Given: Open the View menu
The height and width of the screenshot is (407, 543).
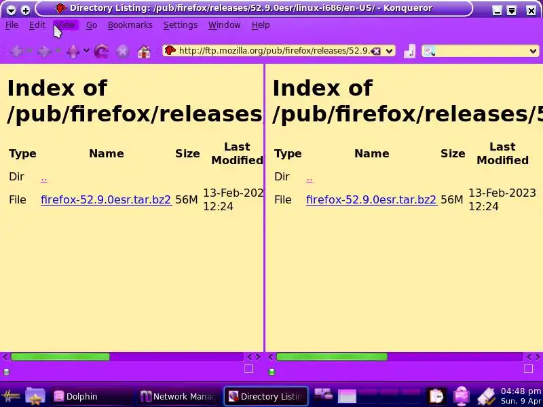Looking at the screenshot, I should coord(66,25).
